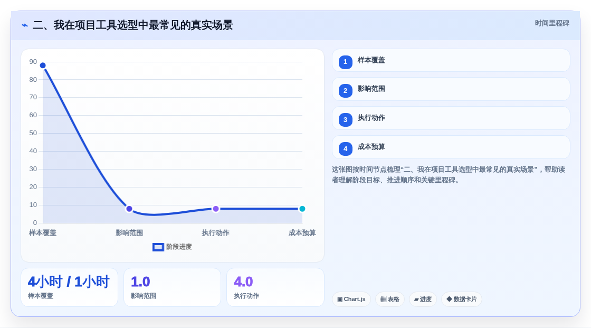Open the 执行动作 milestone row
The width and height of the screenshot is (591, 328).
coord(451,118)
